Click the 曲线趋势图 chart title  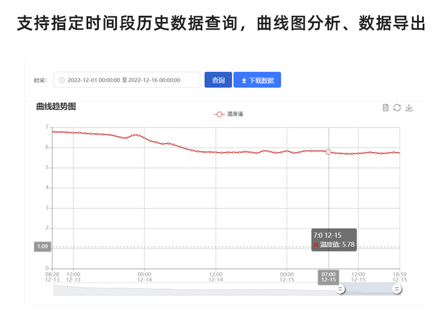click(56, 106)
